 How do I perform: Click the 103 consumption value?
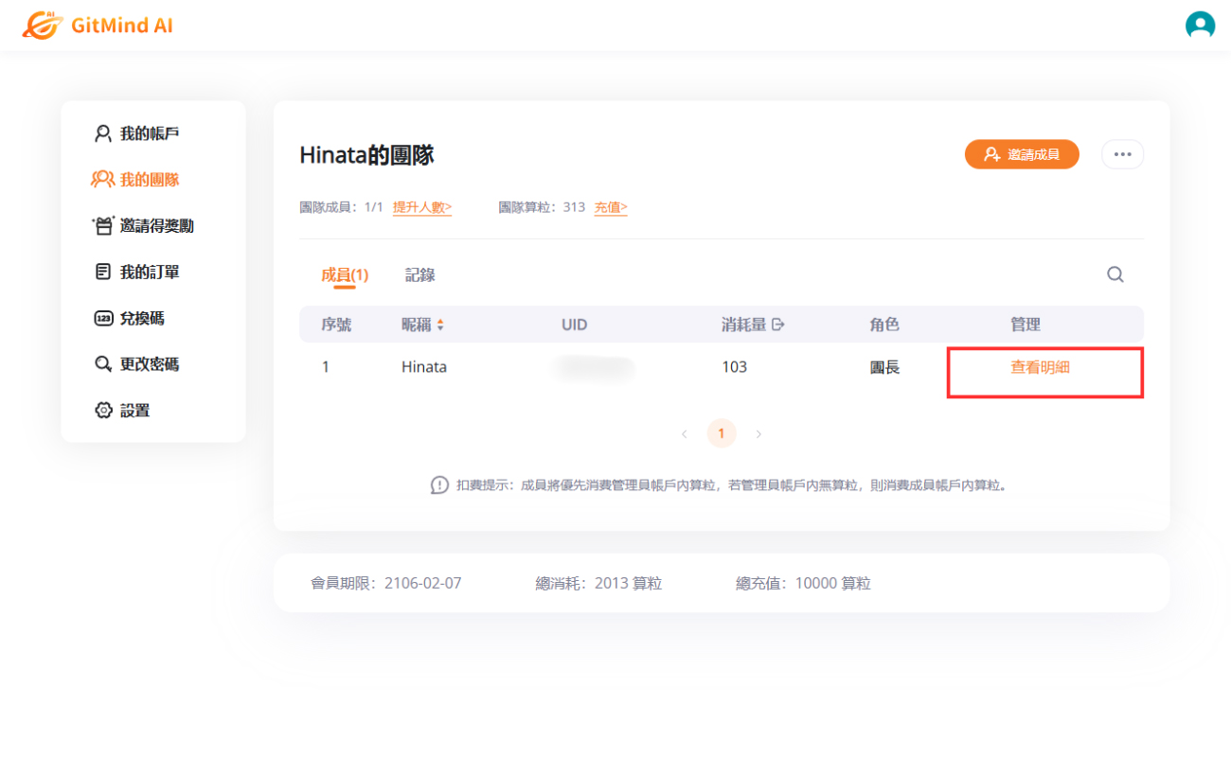(734, 367)
